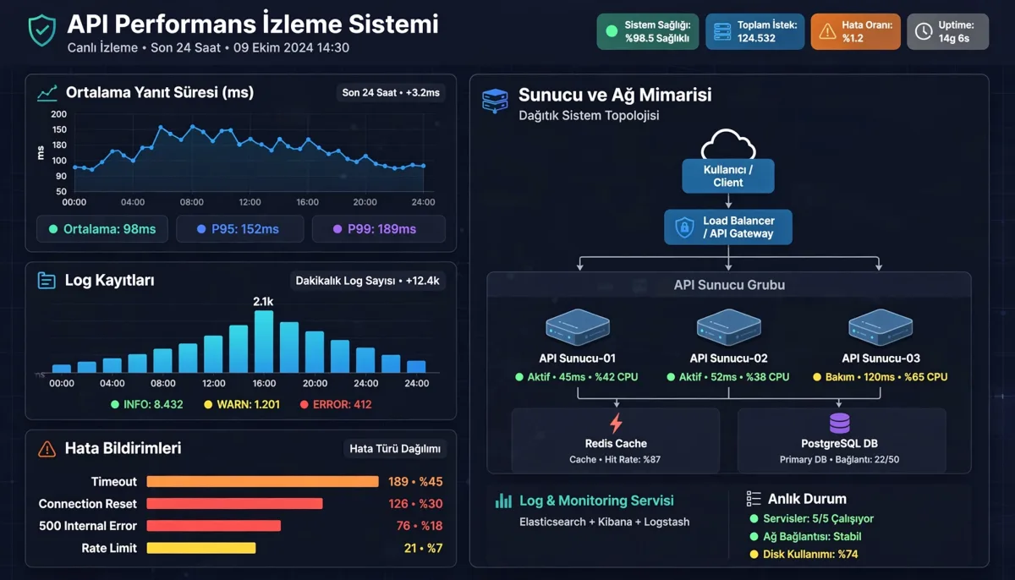
Task: Toggle the Ortalama: 98ms series
Action: pyautogui.click(x=102, y=229)
